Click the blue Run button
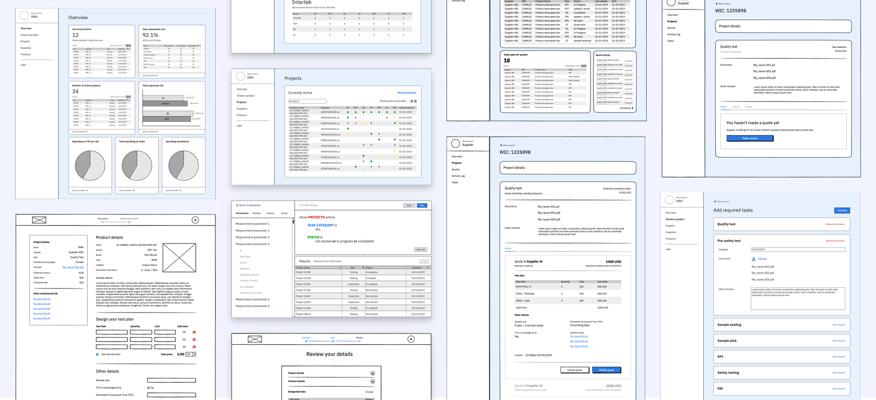Screen dimensions: 876x400 [x=422, y=205]
